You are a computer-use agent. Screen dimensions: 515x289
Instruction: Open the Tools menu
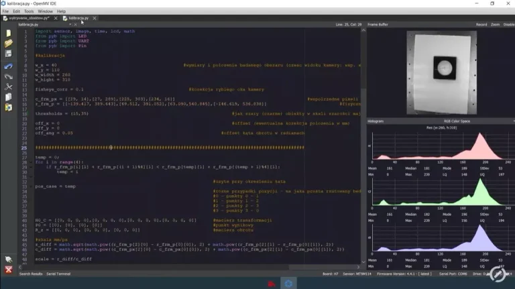tap(29, 11)
